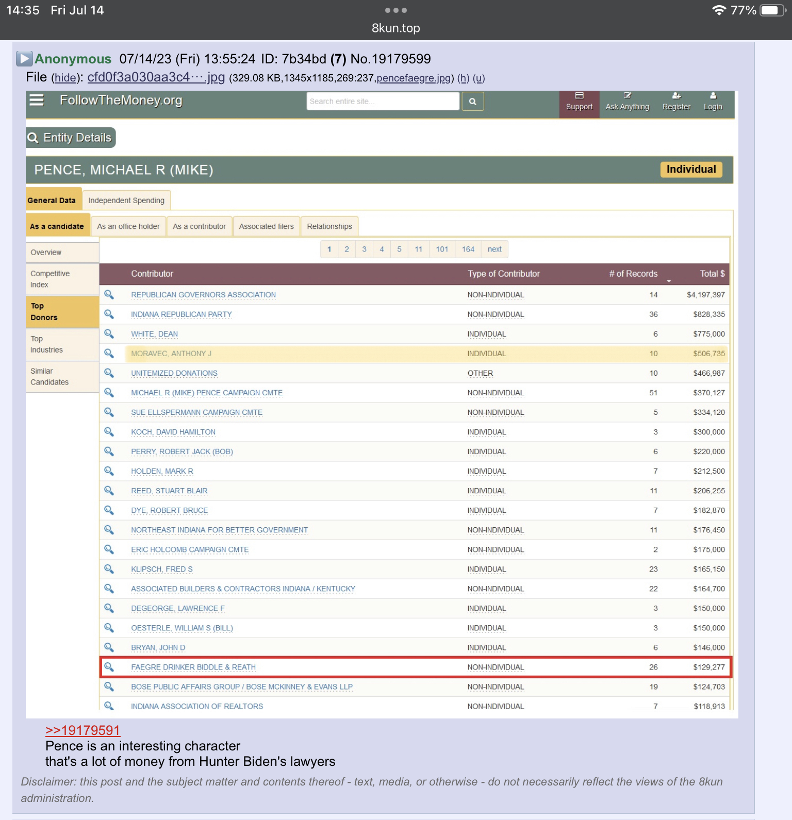Open magnifier for Bose Public Affairs row
Screen dimensions: 792x820
pos(109,686)
